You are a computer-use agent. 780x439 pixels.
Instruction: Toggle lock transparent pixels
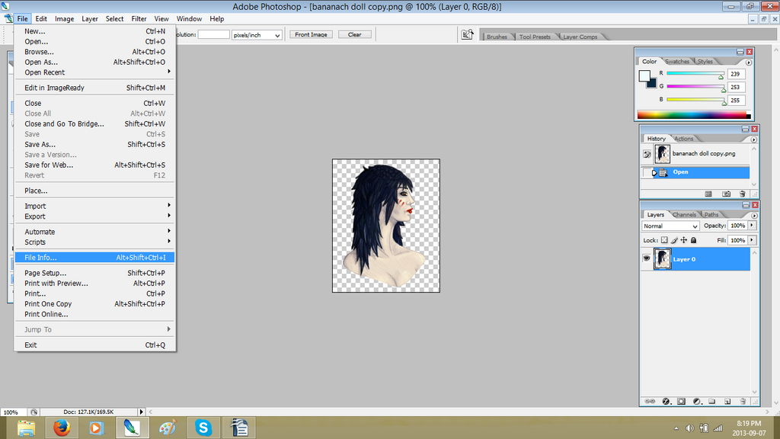coord(664,240)
